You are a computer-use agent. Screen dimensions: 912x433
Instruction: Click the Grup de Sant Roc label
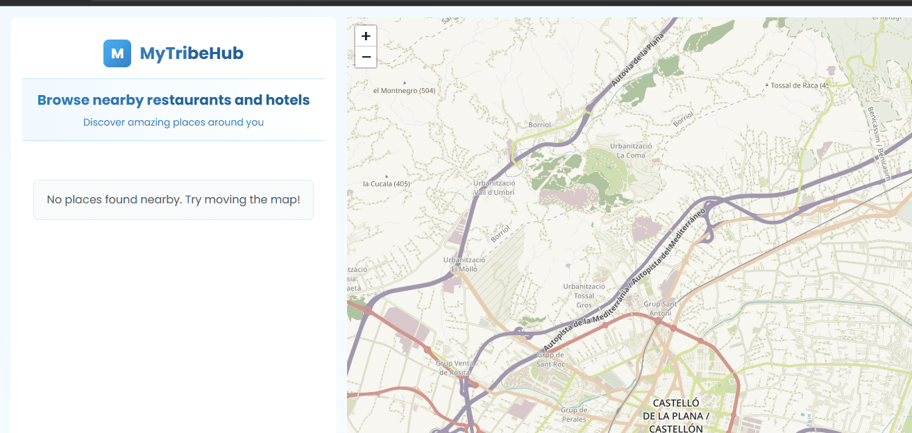point(550,359)
